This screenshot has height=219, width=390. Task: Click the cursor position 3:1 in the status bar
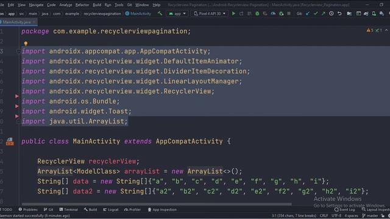(294, 216)
